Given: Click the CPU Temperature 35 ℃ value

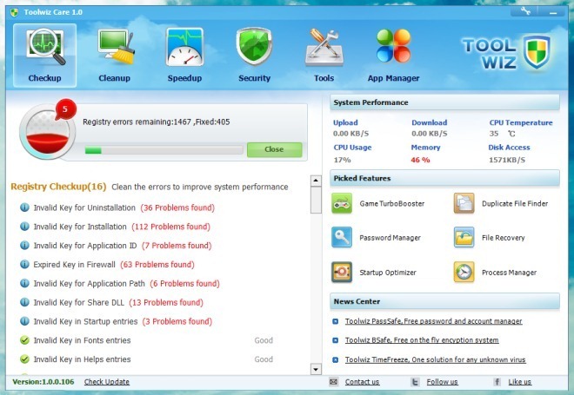Looking at the screenshot, I should click(x=503, y=134).
